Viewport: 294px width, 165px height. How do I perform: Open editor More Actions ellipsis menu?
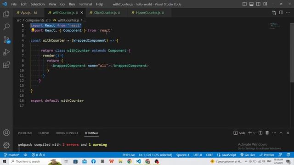(288, 12)
